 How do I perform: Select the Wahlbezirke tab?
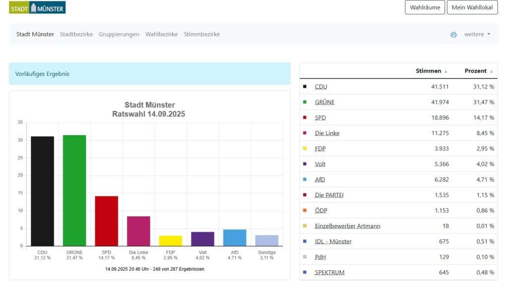(x=161, y=34)
